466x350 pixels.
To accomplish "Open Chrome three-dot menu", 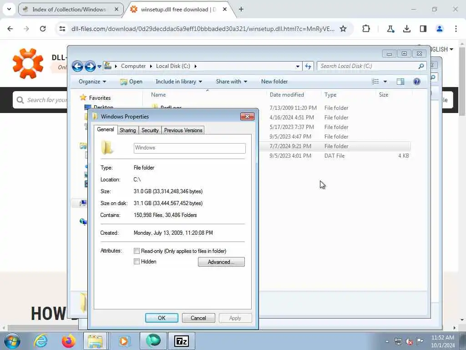I will click(456, 29).
